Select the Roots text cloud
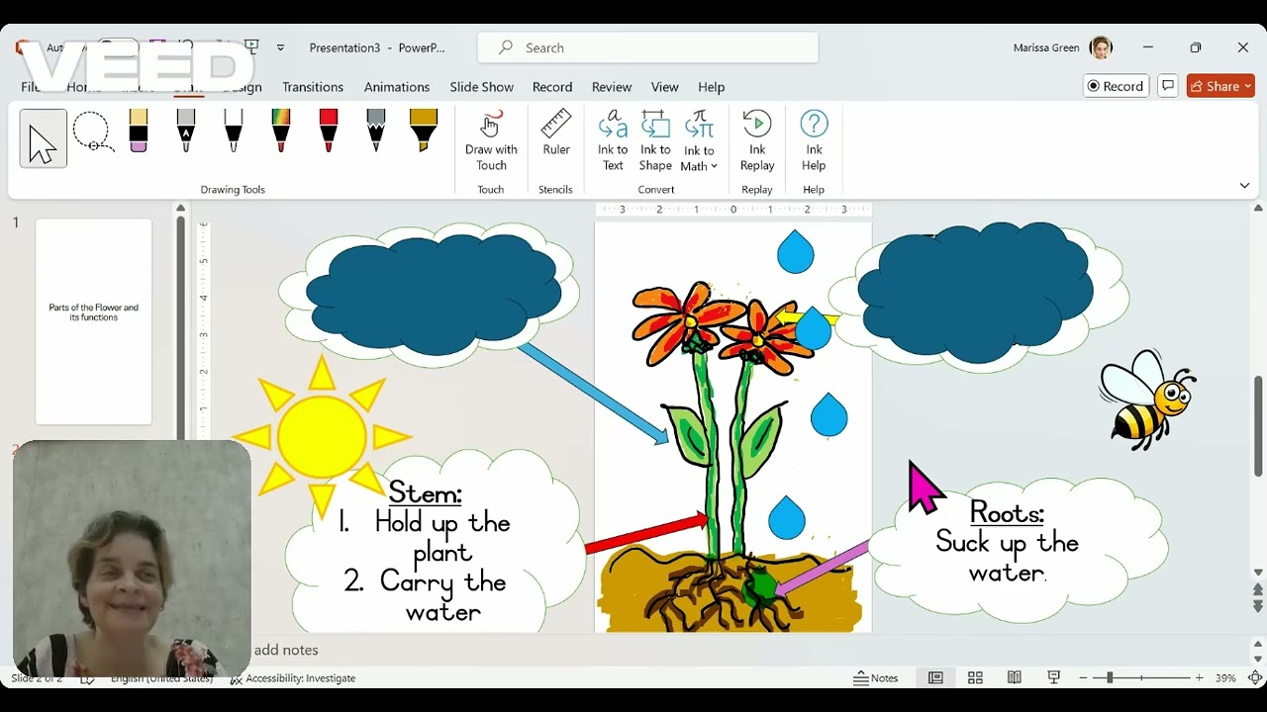Viewport: 1267px width, 712px height. (x=1018, y=550)
